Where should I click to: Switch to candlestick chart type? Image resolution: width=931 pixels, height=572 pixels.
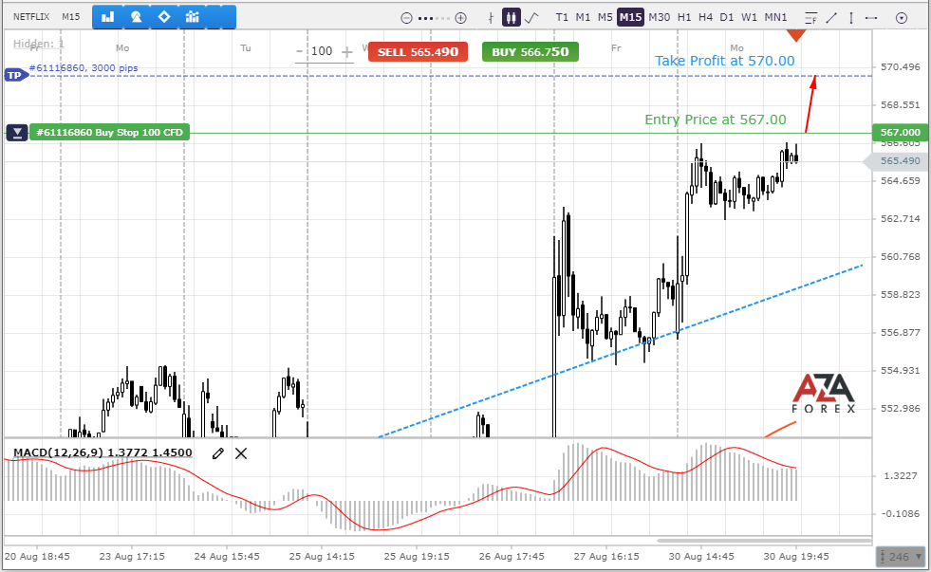(511, 18)
